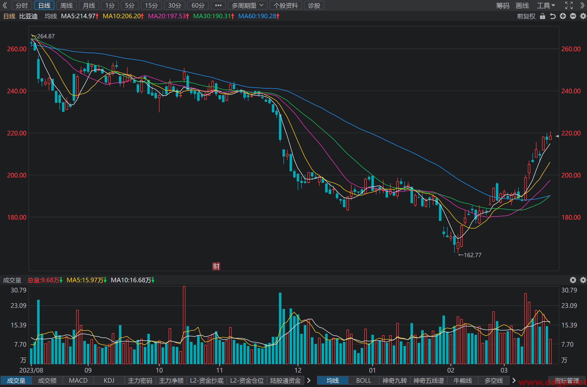Zoom out with the minus circle icon

pos(573,16)
